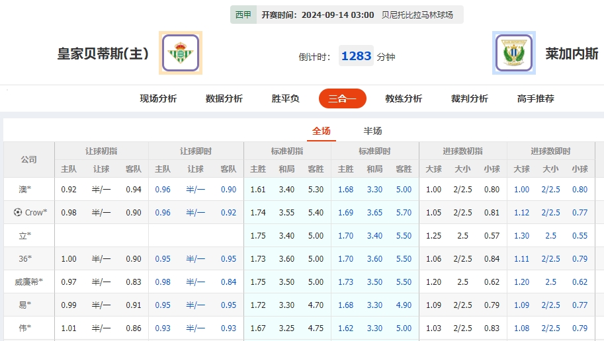Click the 公司 column header
Screen dimensions: 604x341
pos(28,160)
